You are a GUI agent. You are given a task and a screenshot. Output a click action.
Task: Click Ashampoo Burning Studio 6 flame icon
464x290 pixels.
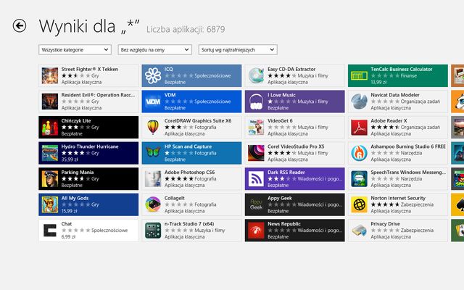(x=360, y=153)
